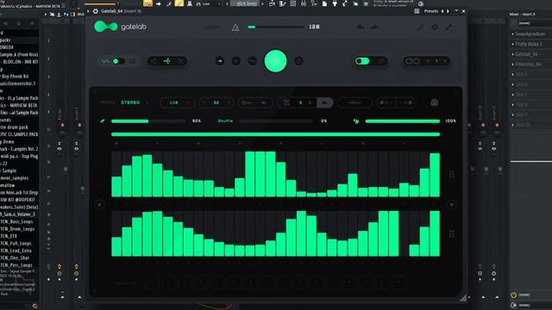
Task: Click the expand window icon in Gatelab header
Action: coord(448,27)
